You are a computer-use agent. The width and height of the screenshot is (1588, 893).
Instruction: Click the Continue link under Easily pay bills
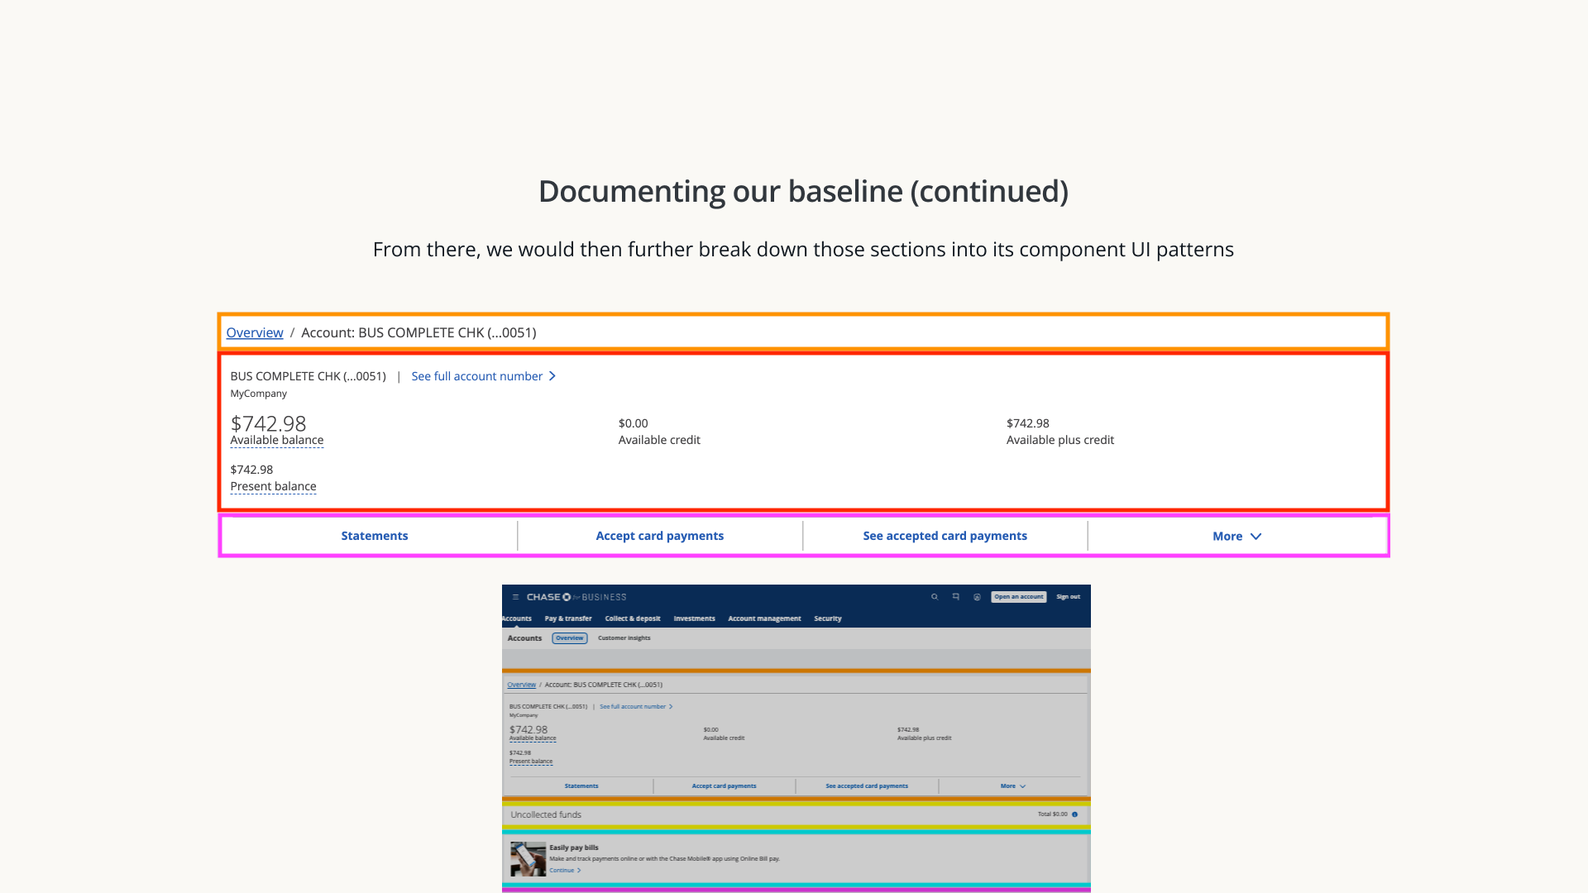point(562,871)
